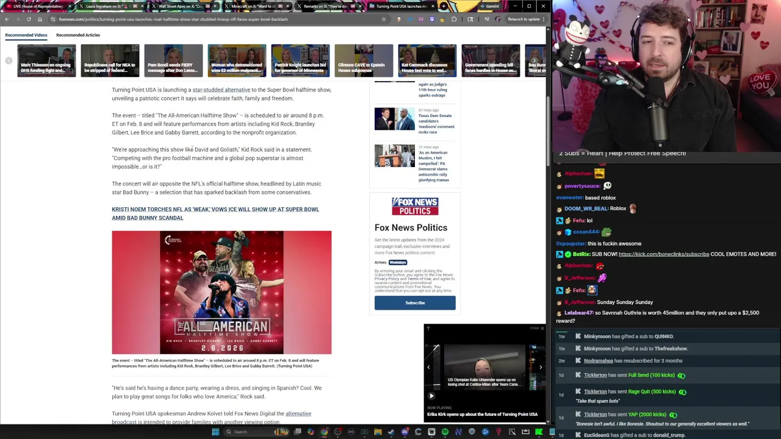Open Kristi Noem torches NFL headline link
781x439 pixels.
point(215,213)
